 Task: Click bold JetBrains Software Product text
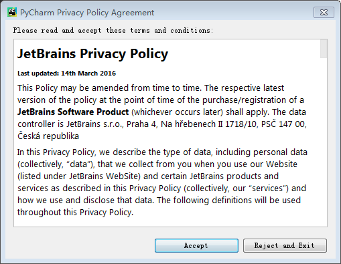73,112
